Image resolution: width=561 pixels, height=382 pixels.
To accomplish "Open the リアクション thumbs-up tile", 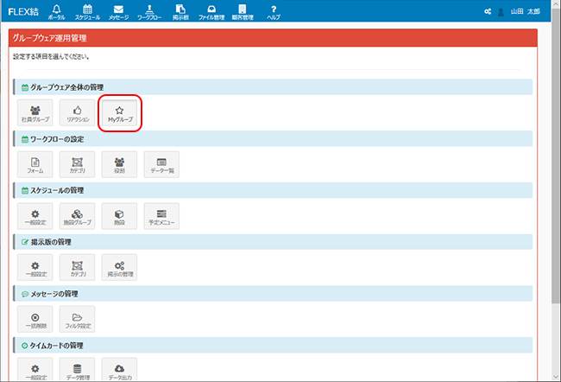I will (78, 113).
